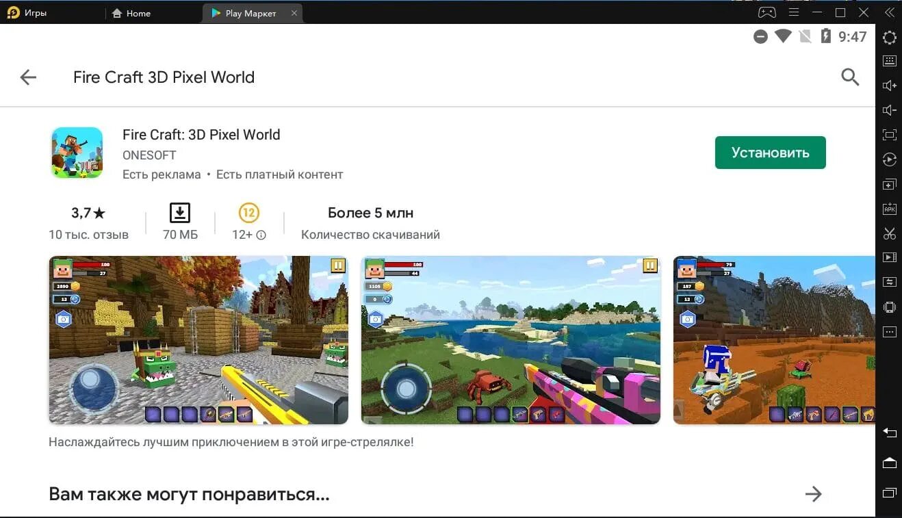
Task: Open the hamburger menu in the title bar
Action: pos(793,12)
